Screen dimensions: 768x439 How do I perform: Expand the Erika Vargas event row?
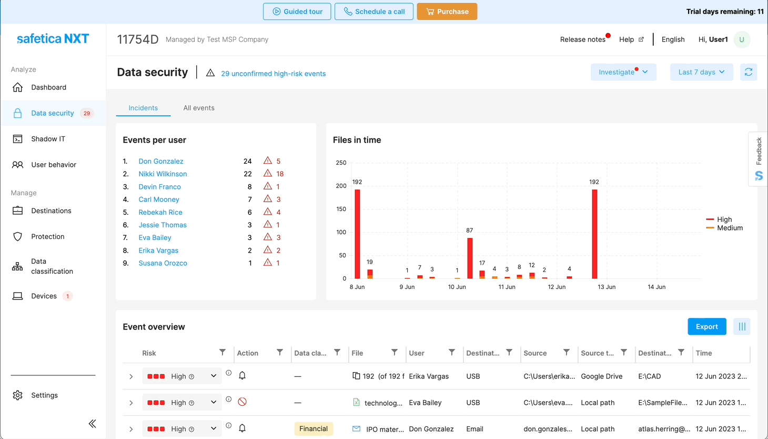point(131,376)
